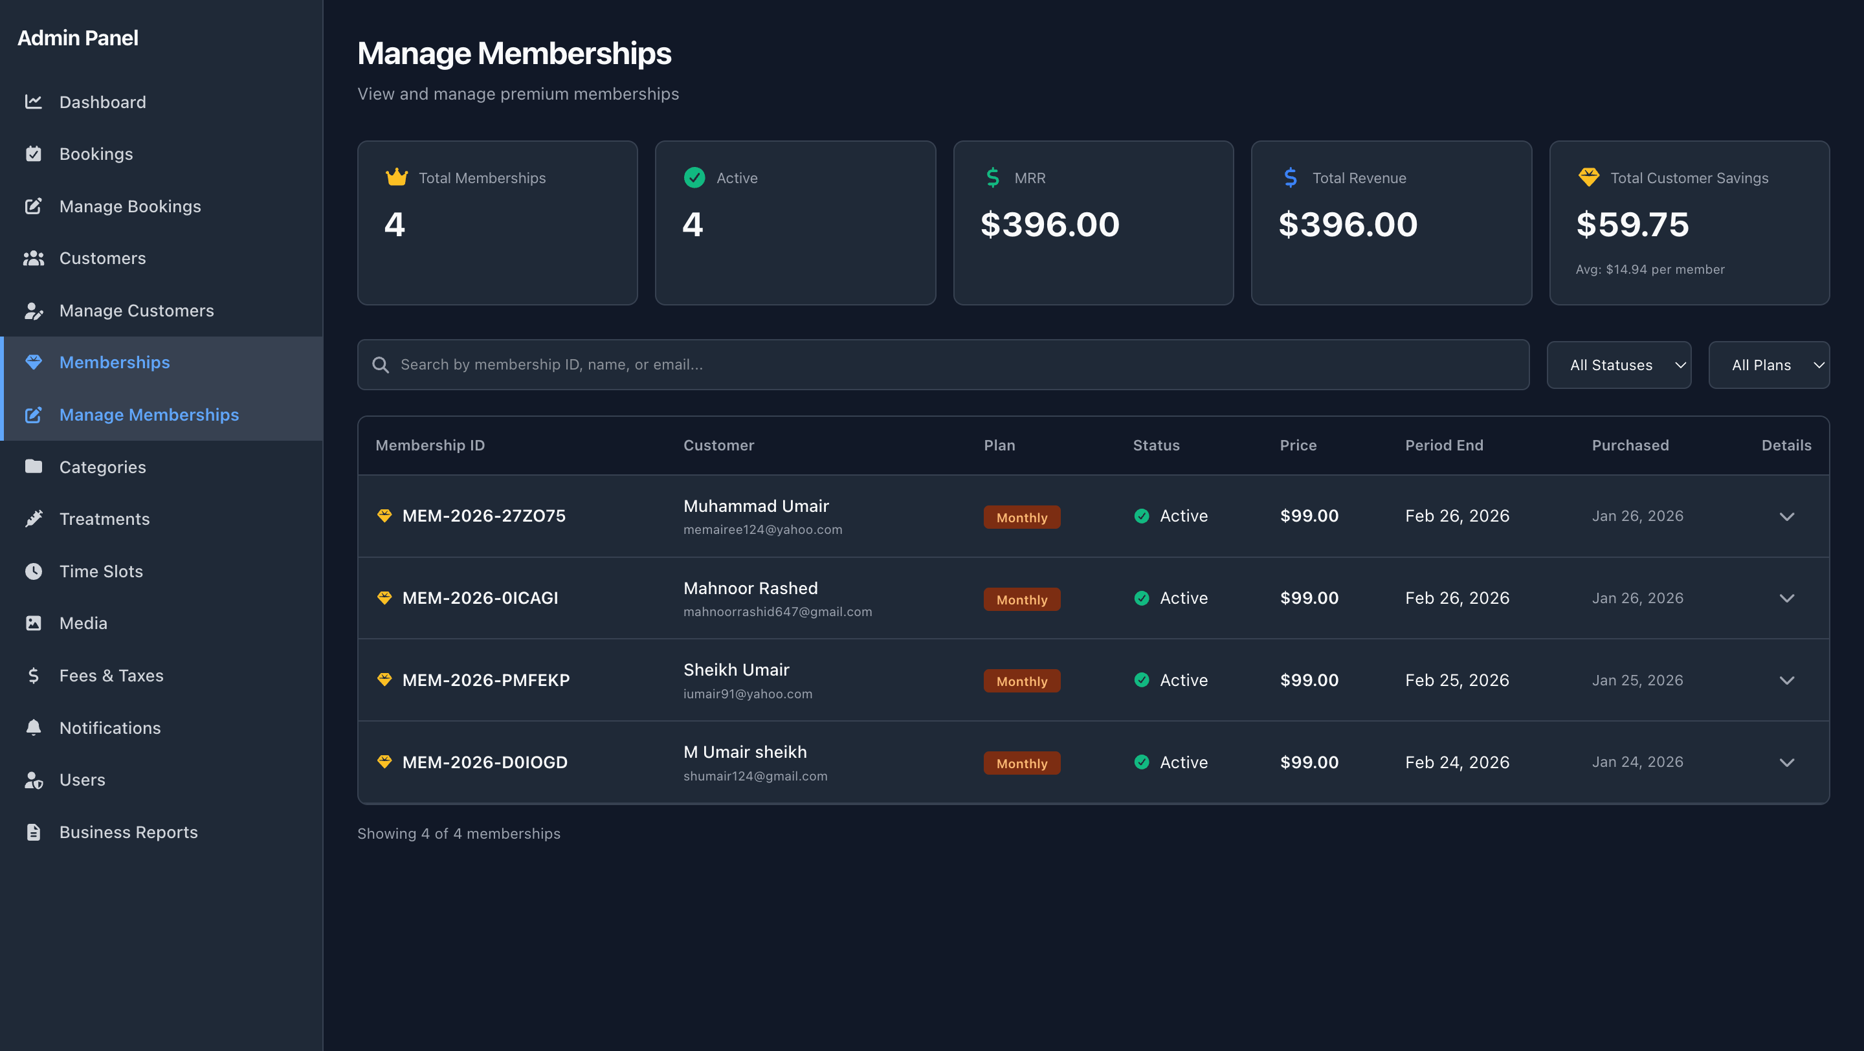The height and width of the screenshot is (1051, 1864).
Task: Open Manage Bookings from the sidebar
Action: click(130, 206)
